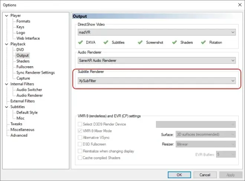Go to the Default Style subtitles page
Screen dimensions: 245x181
click(x=27, y=113)
